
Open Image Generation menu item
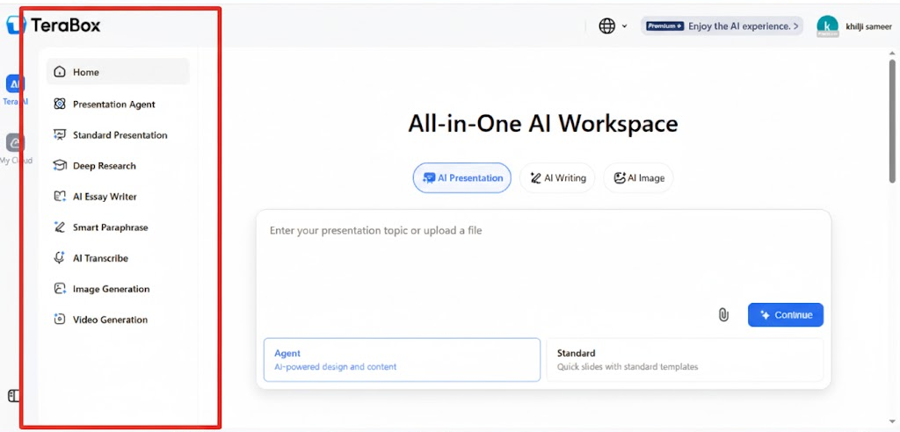point(118,289)
